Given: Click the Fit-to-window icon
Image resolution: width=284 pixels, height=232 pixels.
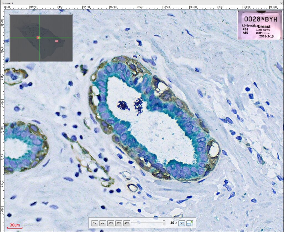Looking at the screenshot, I should pyautogui.click(x=182, y=223).
